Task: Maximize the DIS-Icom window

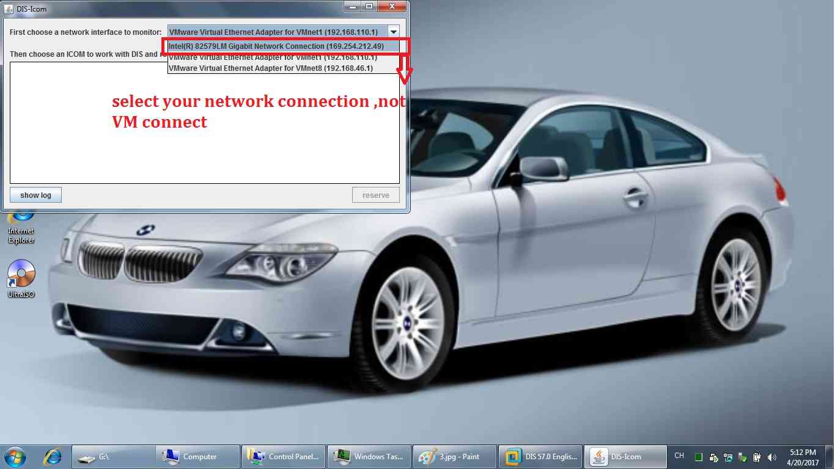Action: point(369,7)
